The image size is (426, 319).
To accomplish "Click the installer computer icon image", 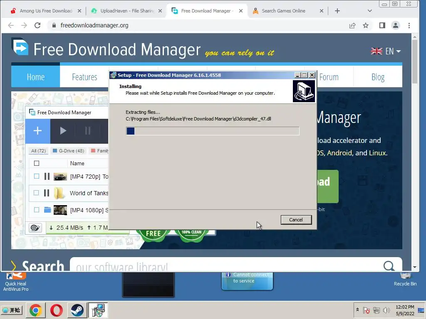I will pos(304,91).
